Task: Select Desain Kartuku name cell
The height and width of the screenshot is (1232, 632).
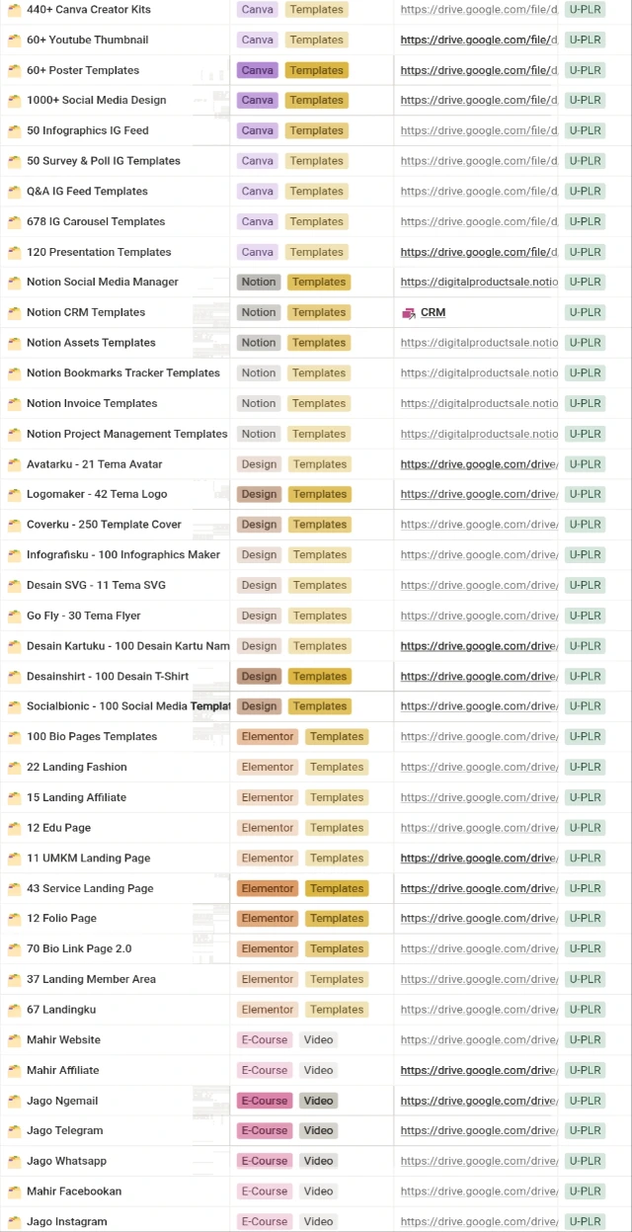Action: coord(128,646)
